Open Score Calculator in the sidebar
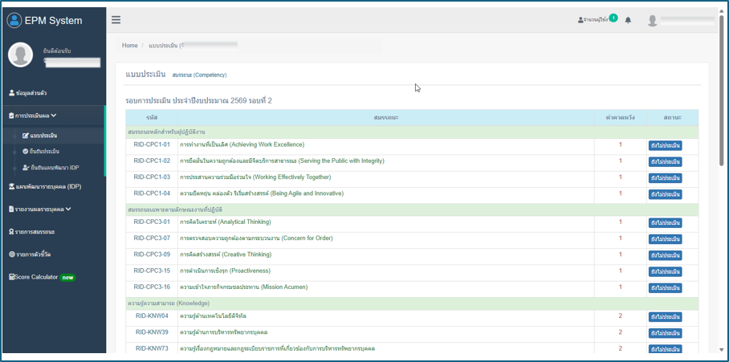 click(34, 277)
